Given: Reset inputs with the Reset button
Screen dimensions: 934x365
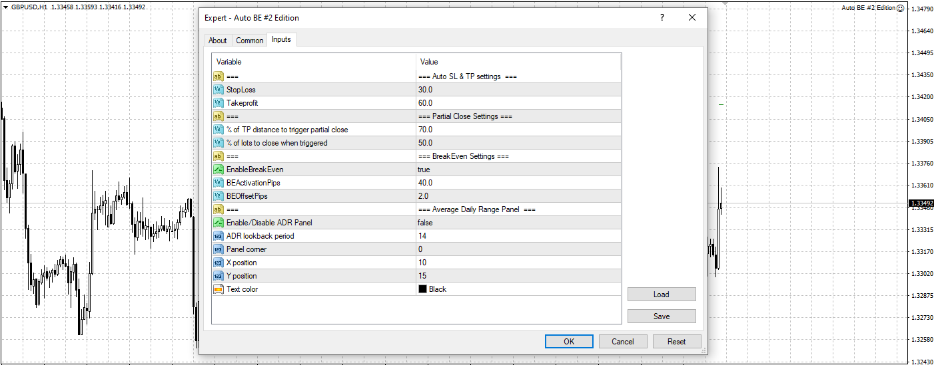Looking at the screenshot, I should click(x=677, y=342).
